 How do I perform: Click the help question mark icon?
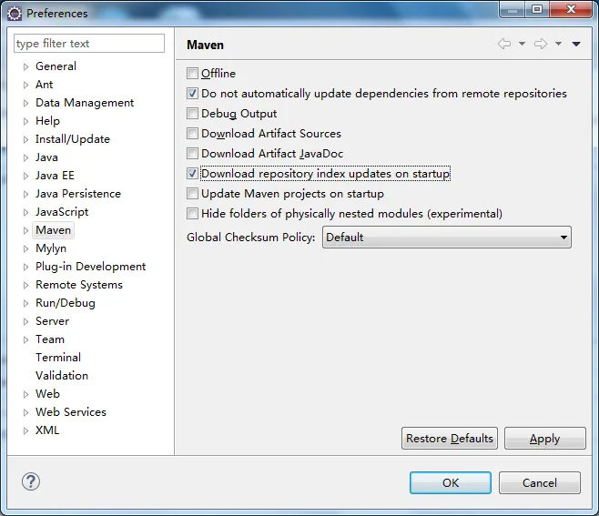(x=31, y=481)
